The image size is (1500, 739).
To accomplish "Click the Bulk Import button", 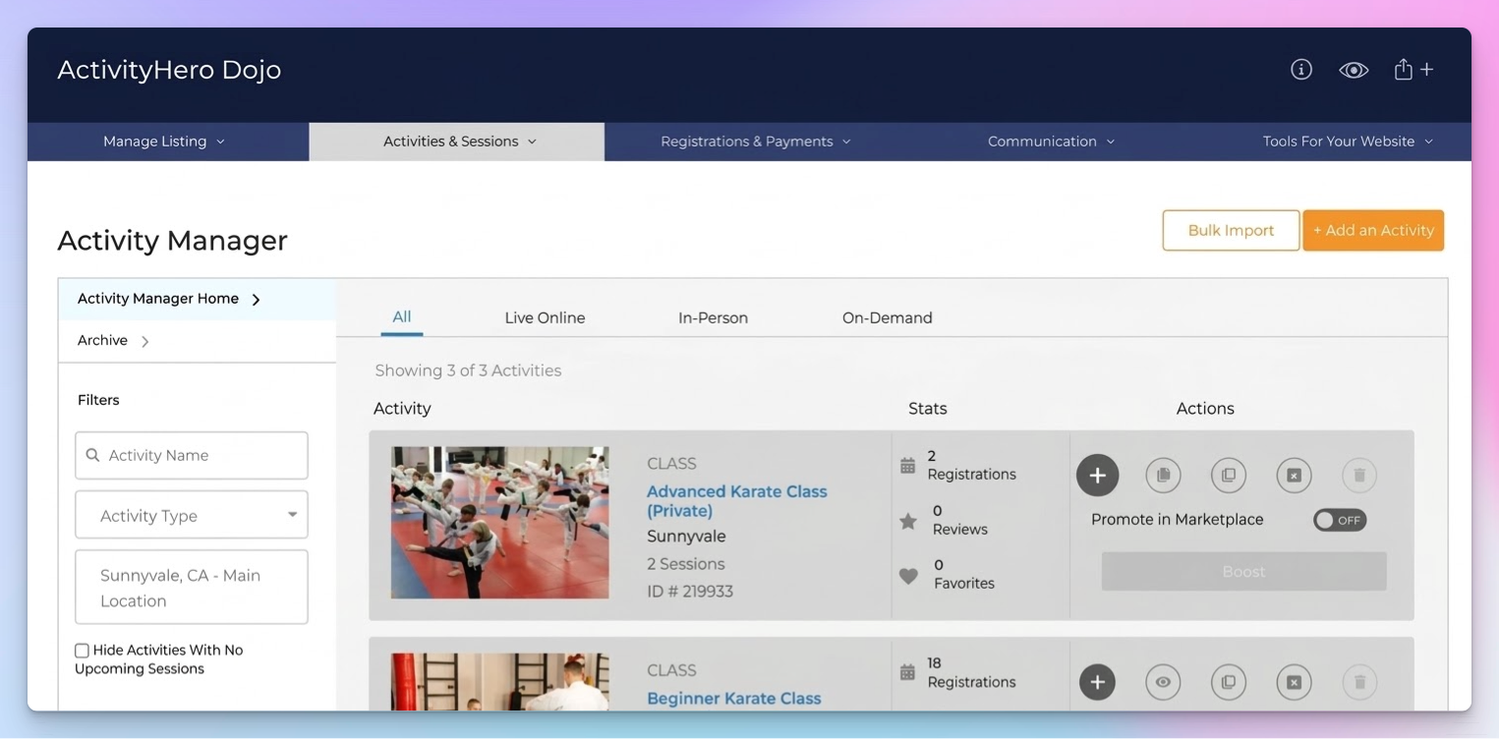I will (1231, 230).
